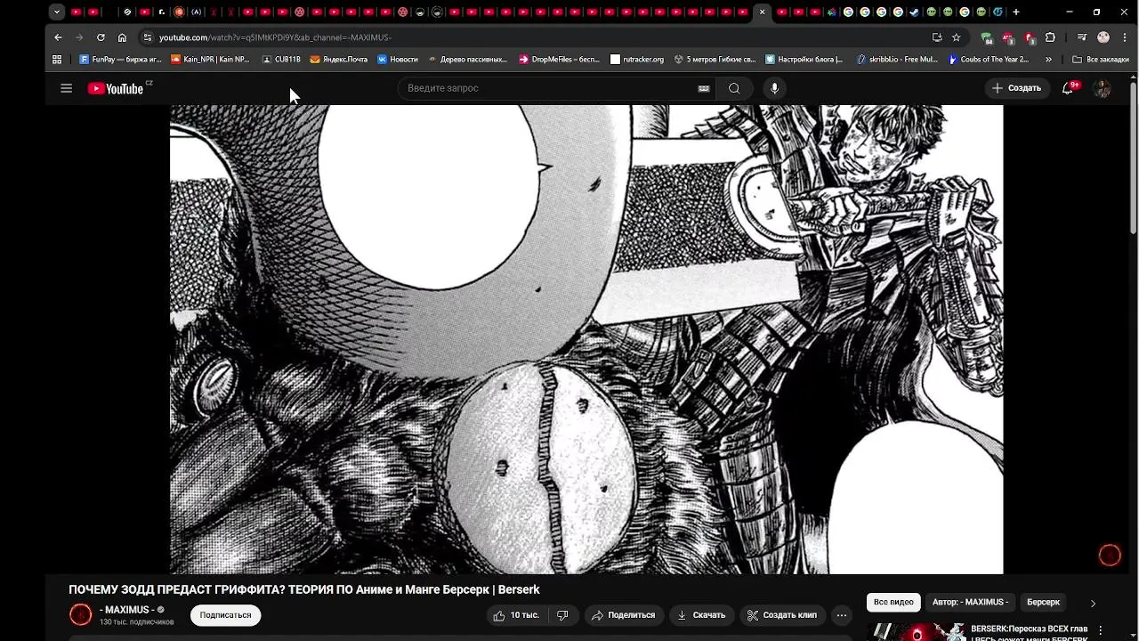Image resolution: width=1139 pixels, height=641 pixels.
Task: Open the browser home page
Action: (122, 37)
